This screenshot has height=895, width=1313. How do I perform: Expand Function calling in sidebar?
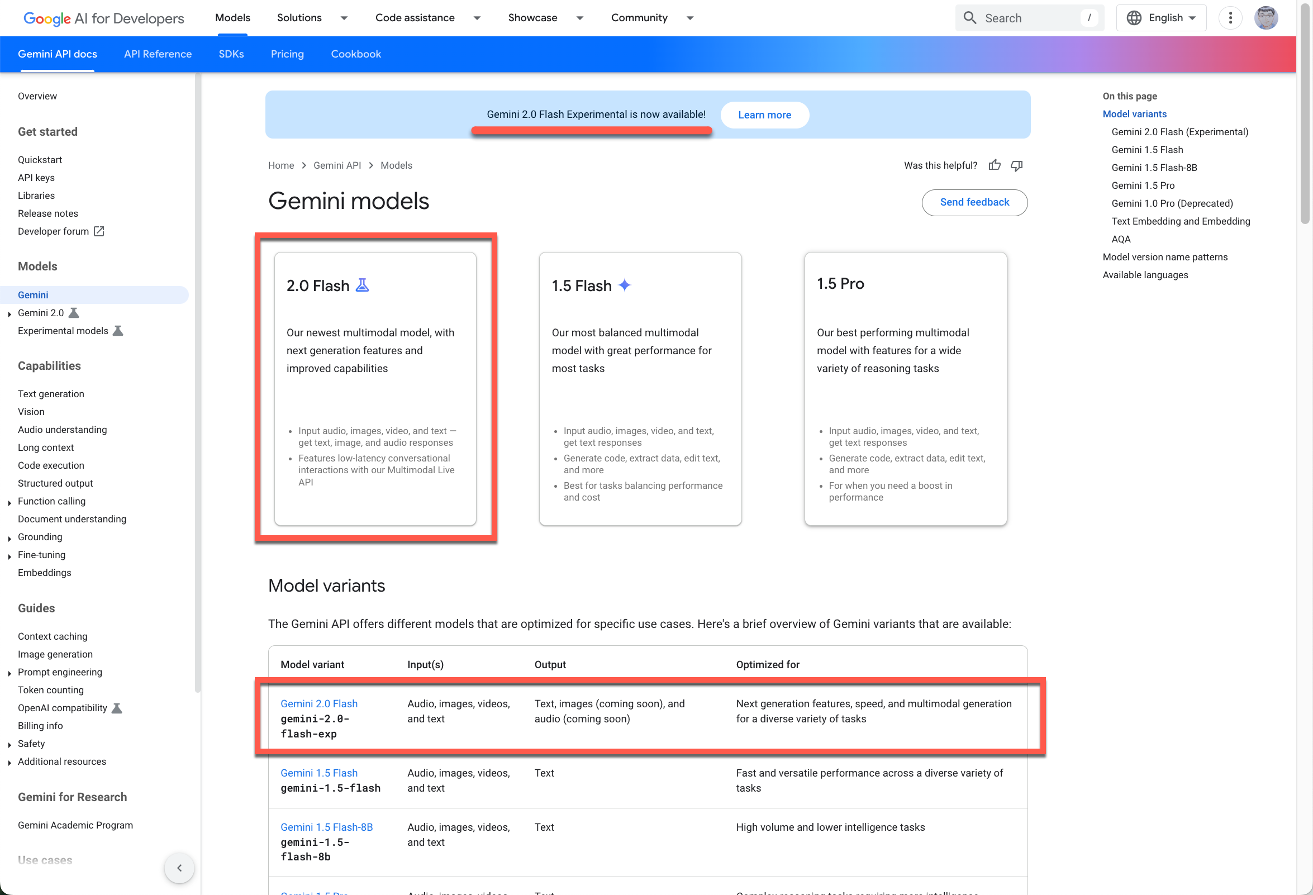point(9,502)
